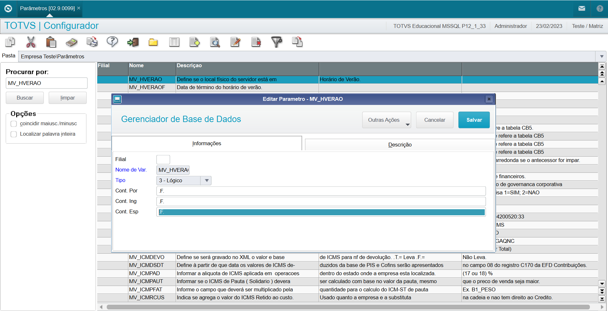Click the Nome column header
The width and height of the screenshot is (608, 311).
tap(152, 69)
